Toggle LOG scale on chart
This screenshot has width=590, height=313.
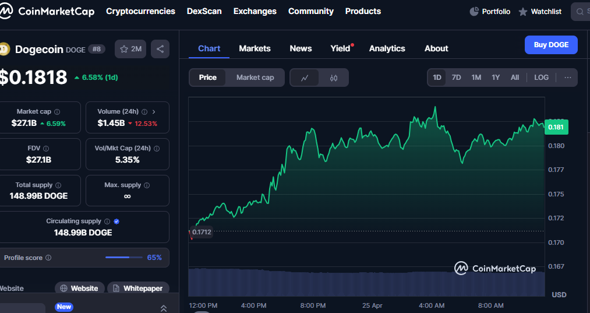click(x=542, y=78)
